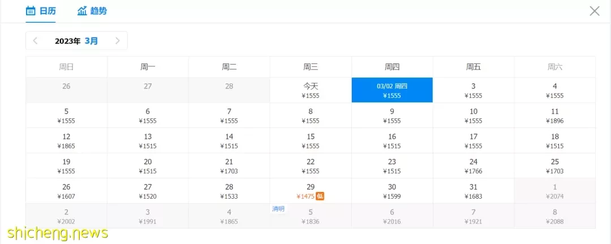Select 今天 priced ¥1555

[x=311, y=90]
